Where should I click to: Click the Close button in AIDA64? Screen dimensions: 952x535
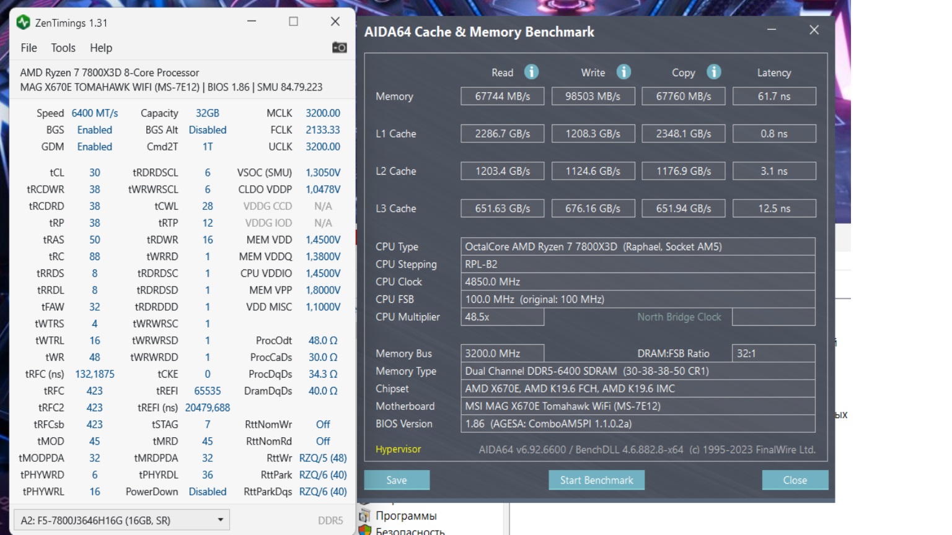tap(795, 480)
